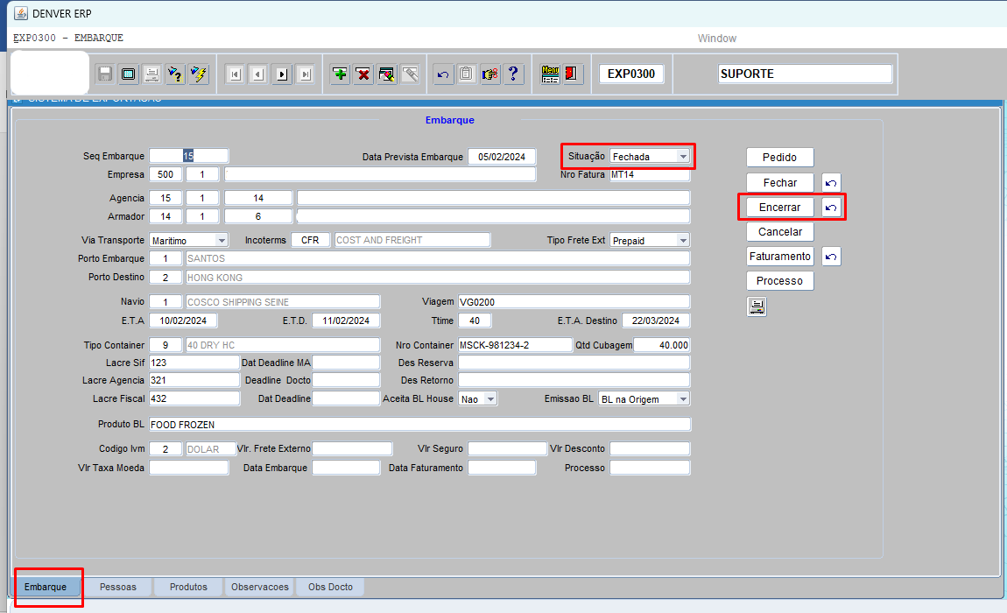Viewport: 1007px width, 613px height.
Task: Click the clipboard paste toolbar icon
Action: coord(466,74)
